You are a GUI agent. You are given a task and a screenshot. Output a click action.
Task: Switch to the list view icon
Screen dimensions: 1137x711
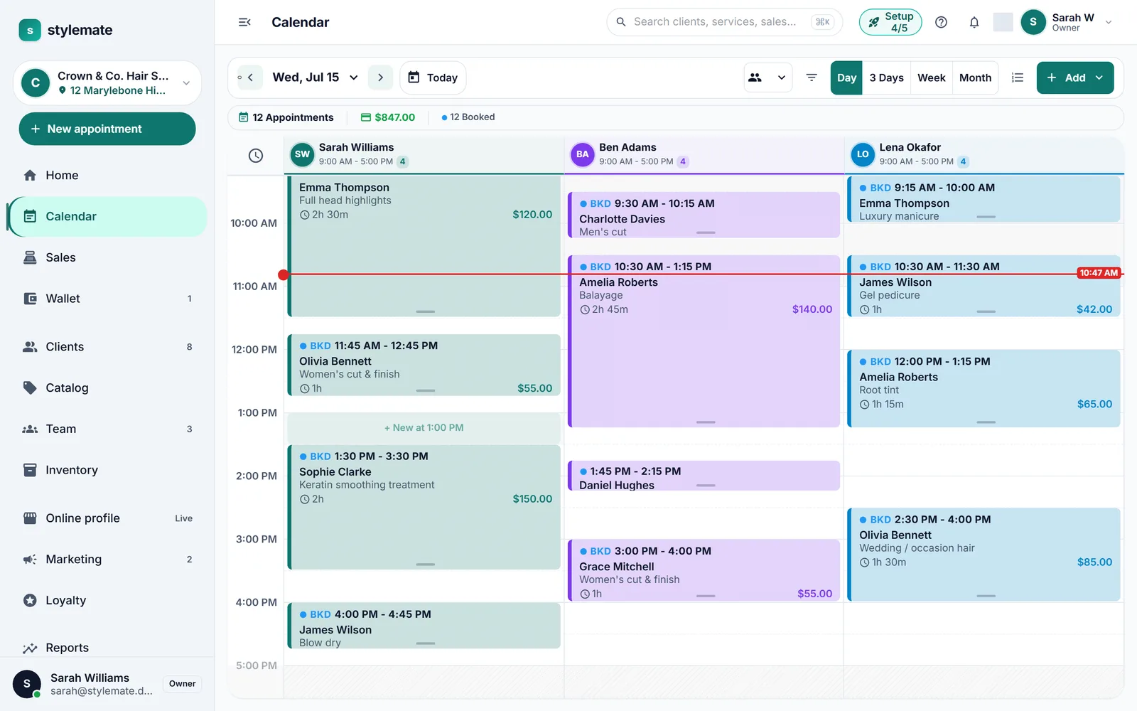coord(1018,77)
